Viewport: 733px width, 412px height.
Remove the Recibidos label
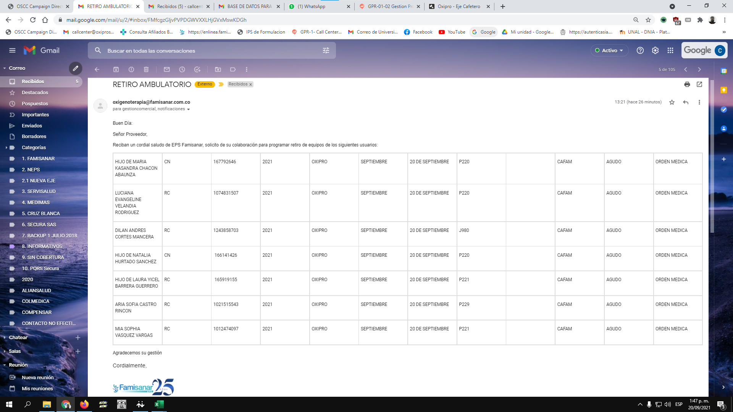pos(251,85)
